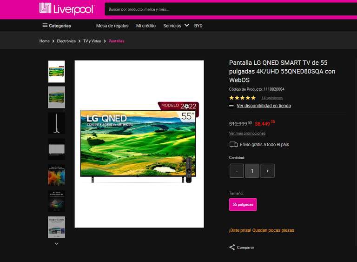This screenshot has height=262, width=357.
Task: Click the Compartir share icon
Action: [232, 248]
